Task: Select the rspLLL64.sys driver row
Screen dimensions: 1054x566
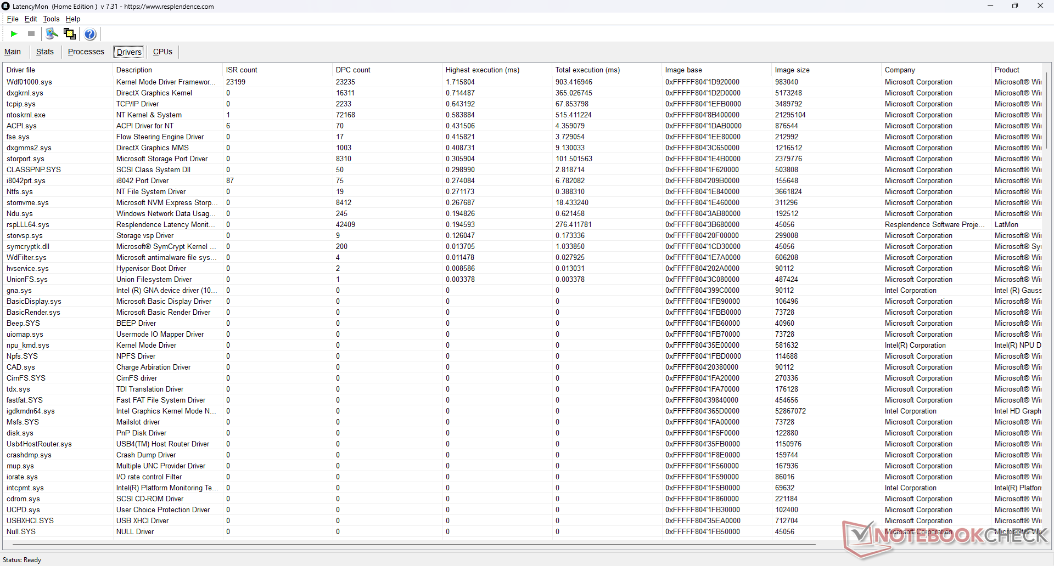Action: 523,224
